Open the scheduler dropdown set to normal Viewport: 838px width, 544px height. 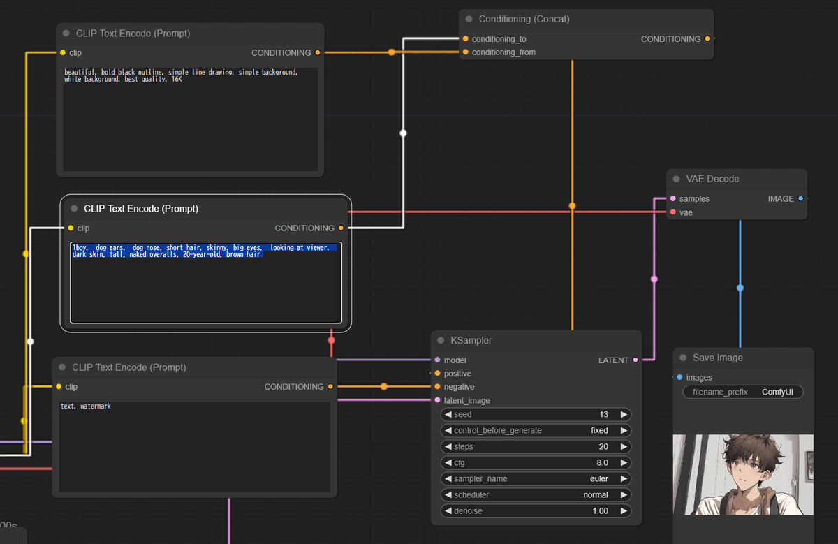tap(536, 495)
